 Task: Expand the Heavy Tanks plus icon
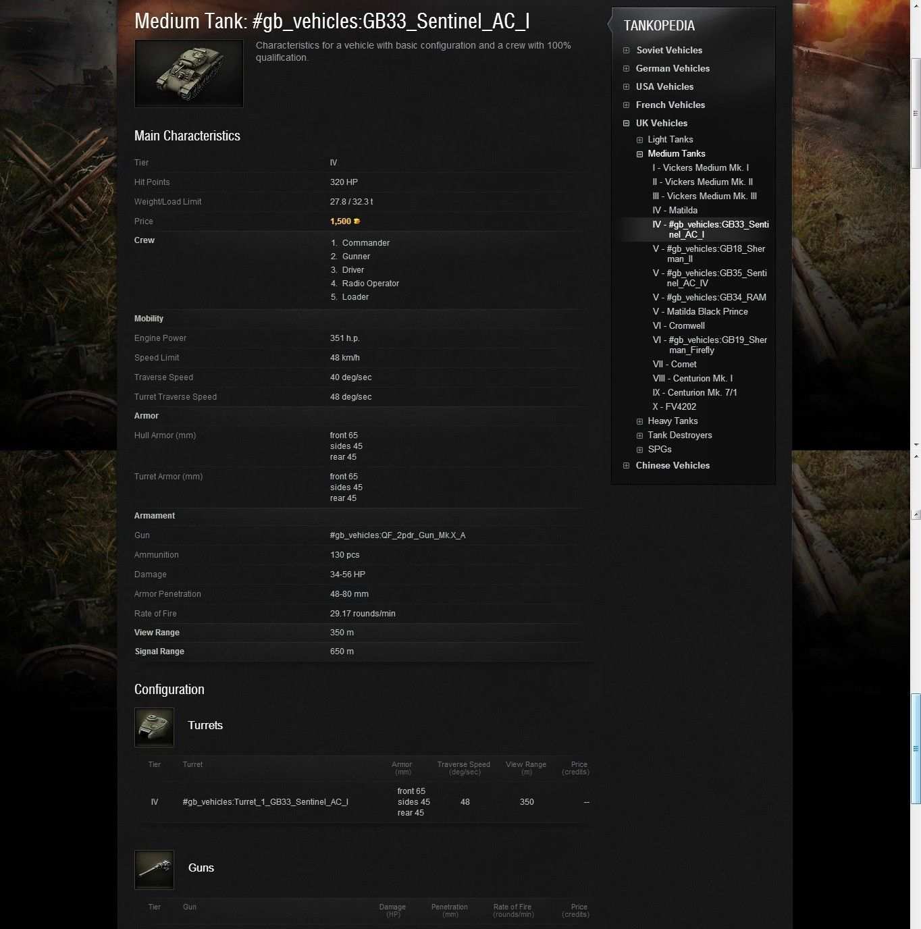point(639,421)
